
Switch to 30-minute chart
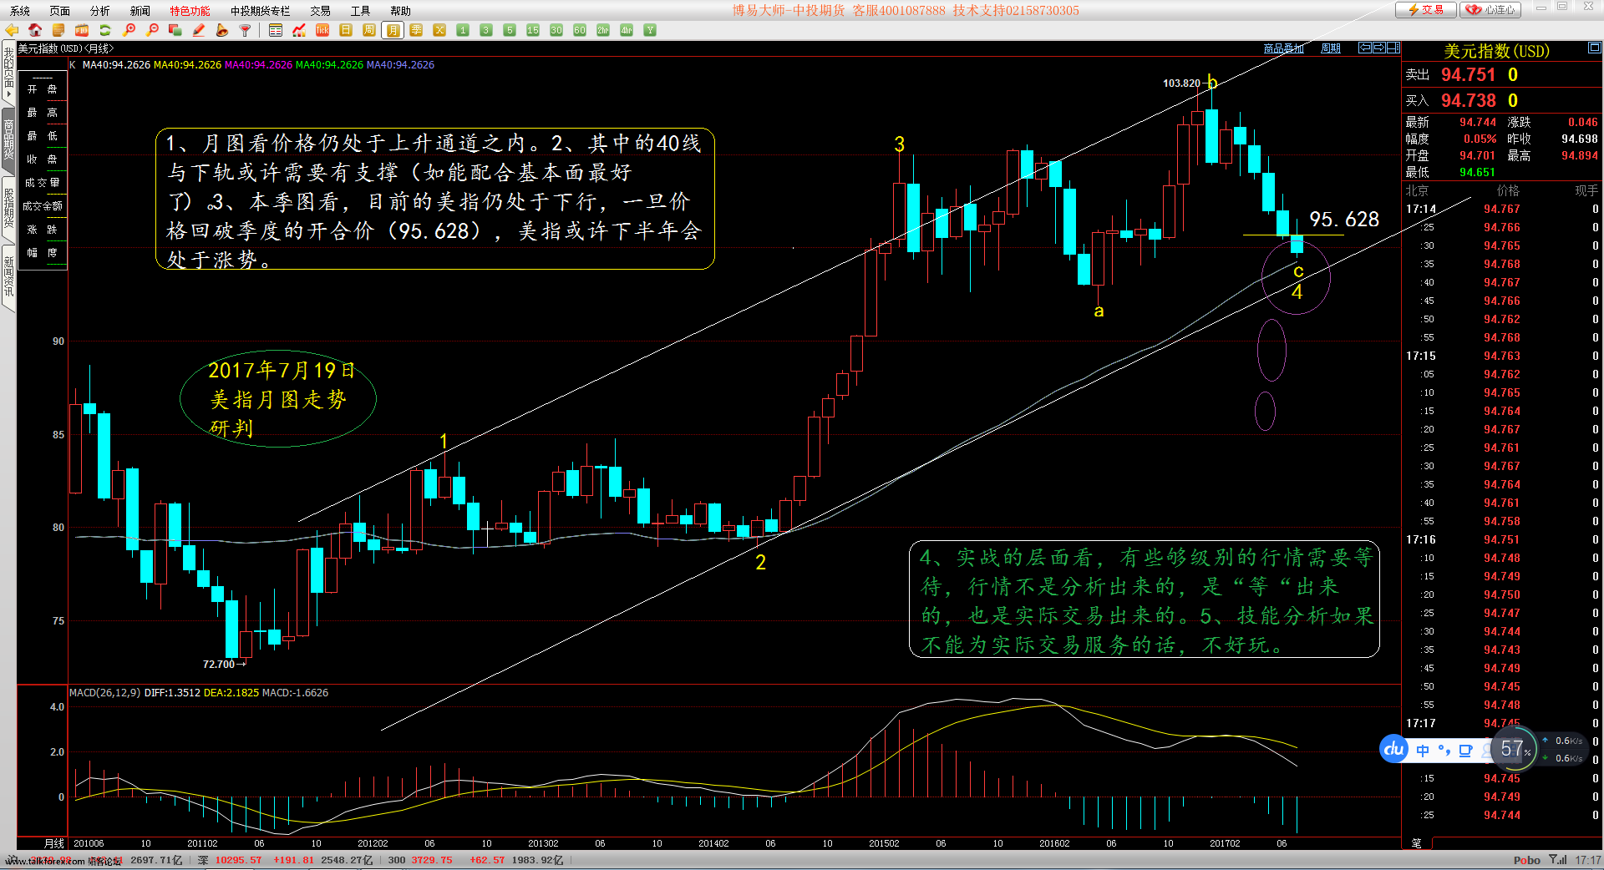(x=556, y=30)
